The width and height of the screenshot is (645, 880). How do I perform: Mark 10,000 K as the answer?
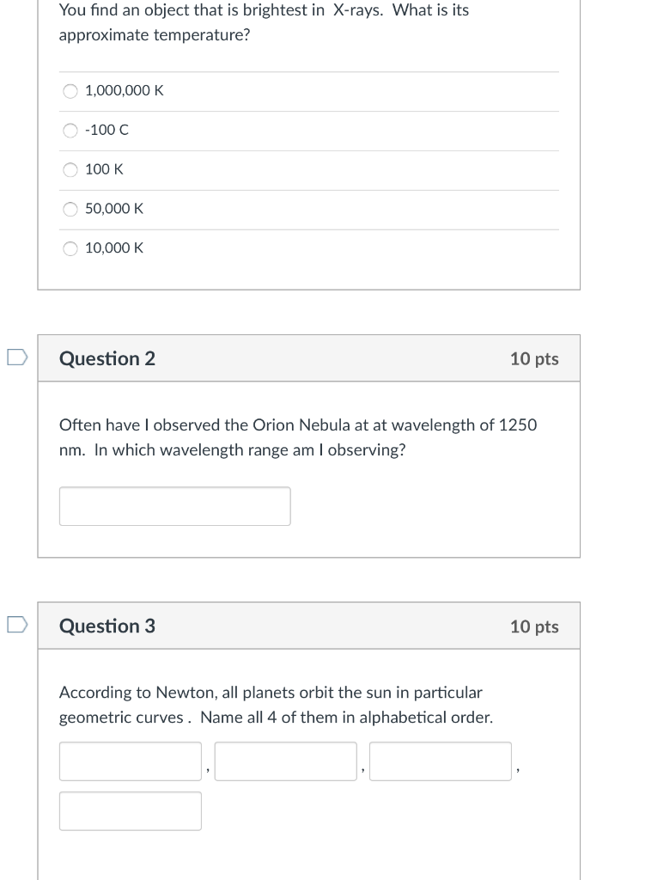pos(70,248)
